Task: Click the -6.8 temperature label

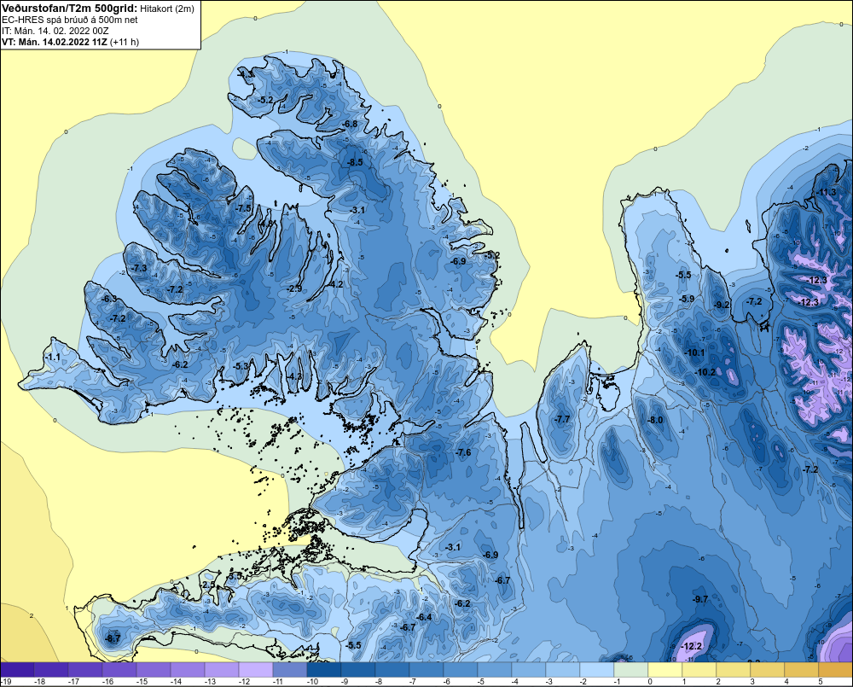Action: click(351, 124)
